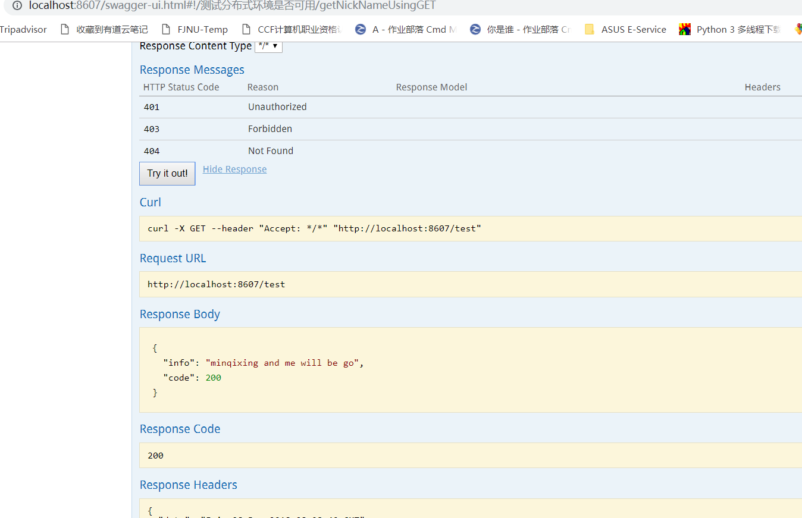Open the Python 3 多线程下载 bookmark
The image size is (802, 518).
(738, 29)
